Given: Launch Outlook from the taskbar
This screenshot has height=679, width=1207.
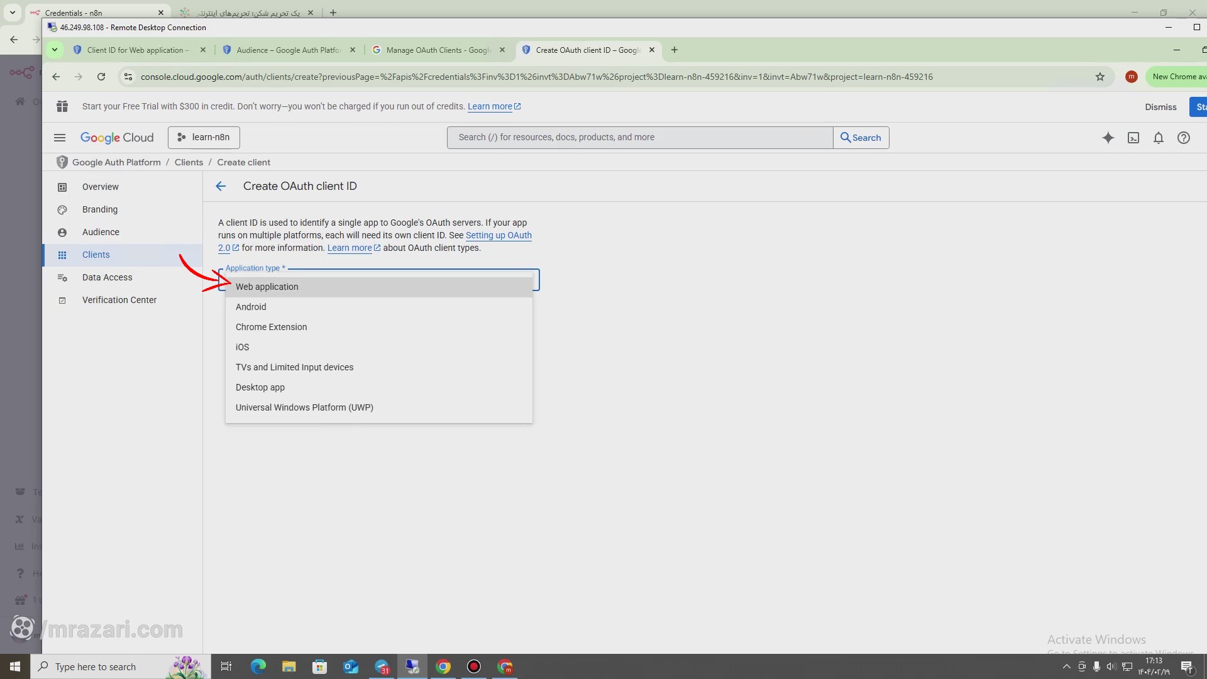Looking at the screenshot, I should pyautogui.click(x=350, y=666).
